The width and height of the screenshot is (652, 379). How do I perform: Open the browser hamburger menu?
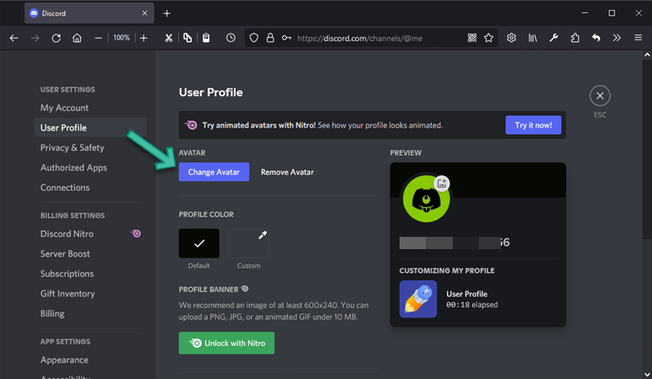pyautogui.click(x=638, y=38)
